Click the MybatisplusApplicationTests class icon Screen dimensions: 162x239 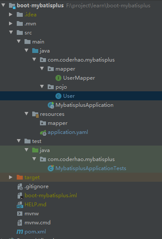tap(51, 168)
